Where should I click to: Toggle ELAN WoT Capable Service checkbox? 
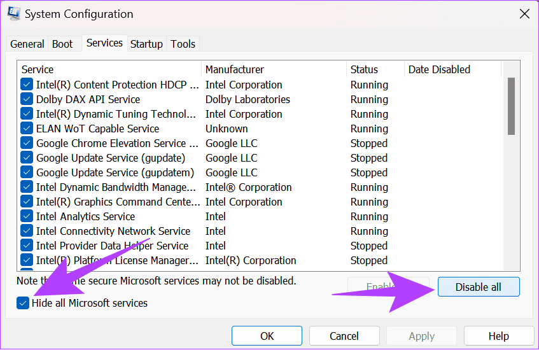click(x=27, y=129)
